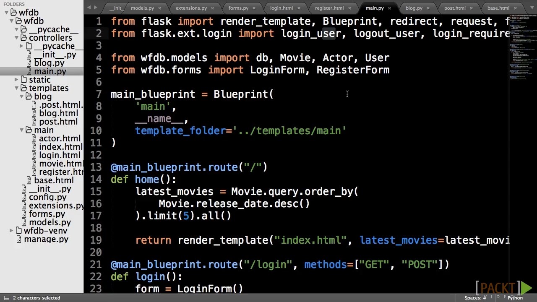Click 'LoginForm()' on line 23

210,289
